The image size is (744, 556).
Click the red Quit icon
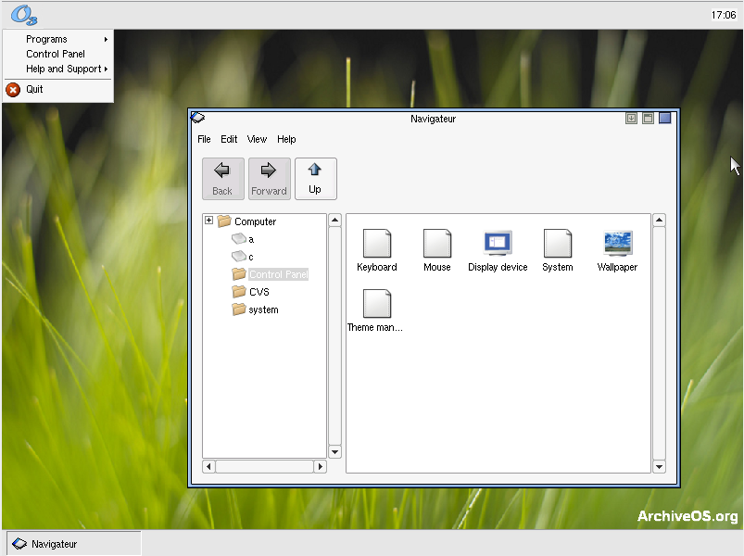(13, 89)
